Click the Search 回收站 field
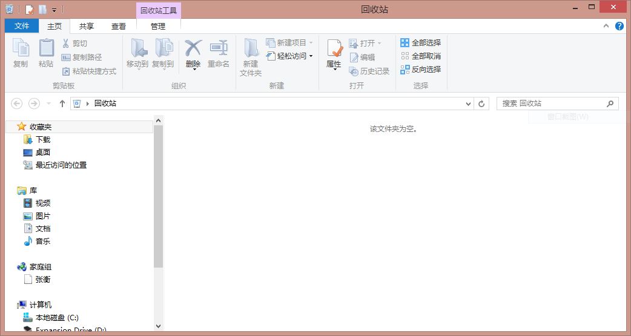631x336 pixels. coord(557,104)
